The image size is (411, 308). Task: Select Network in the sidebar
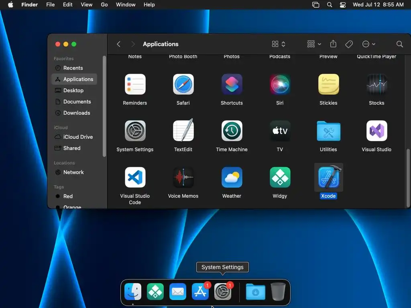[74, 172]
